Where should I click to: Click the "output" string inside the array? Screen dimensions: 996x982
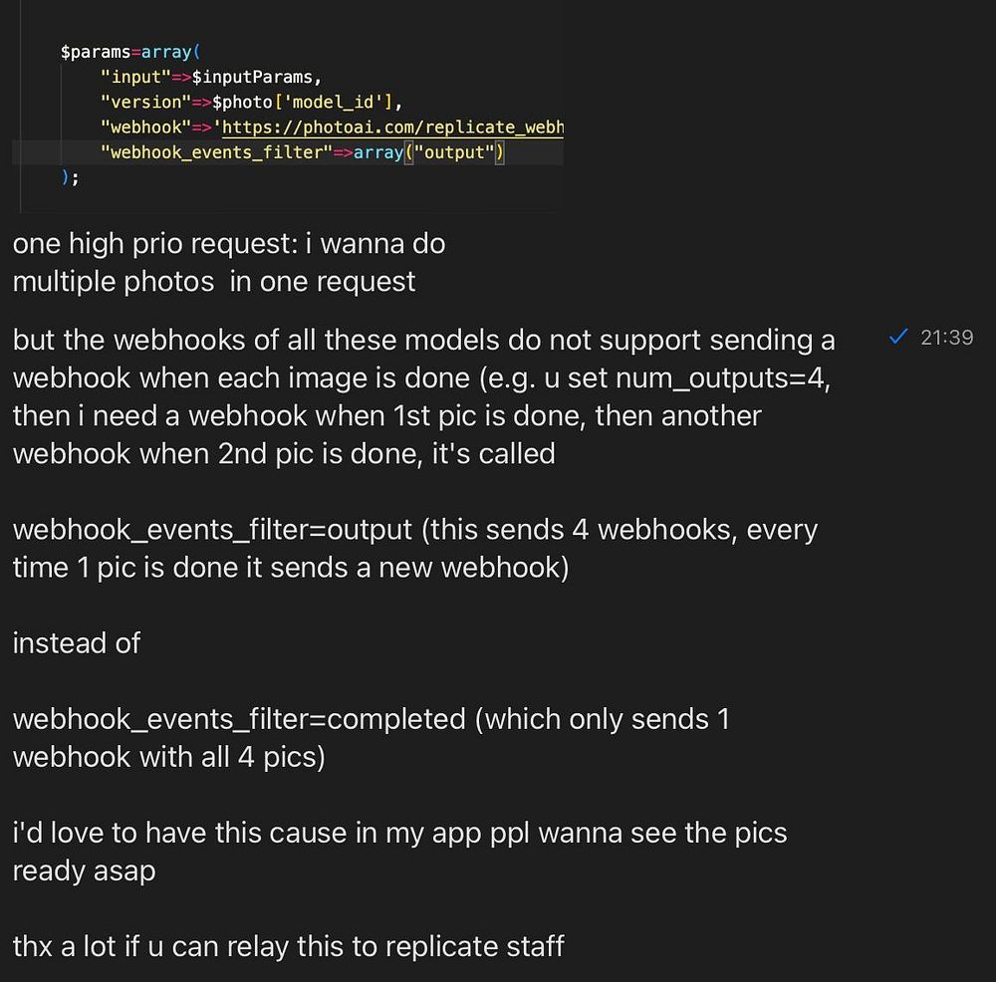454,153
